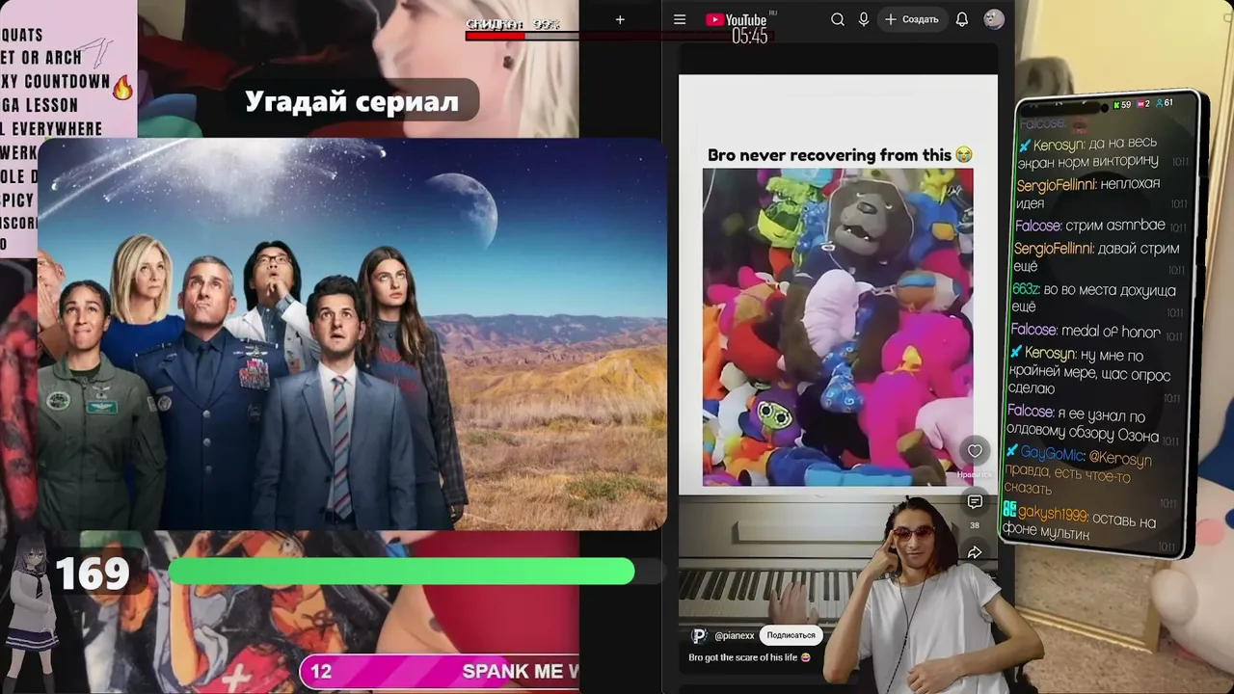This screenshot has width=1234, height=694.
Task: Click the "medal of honor" chat message
Action: tap(1111, 332)
